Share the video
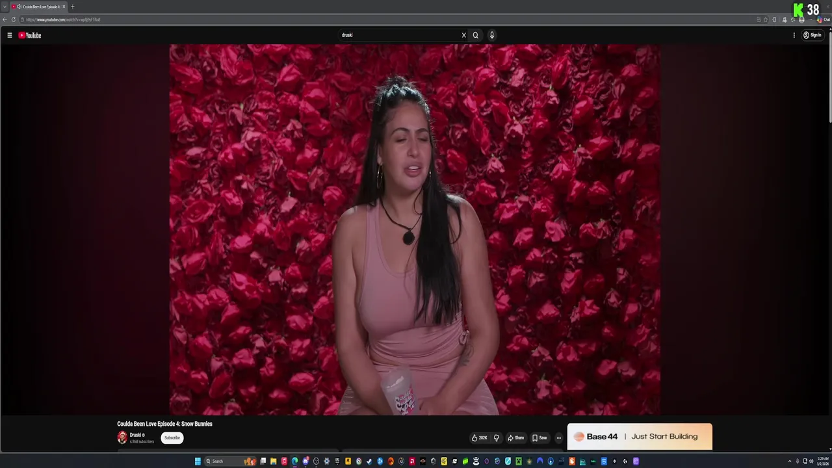Image resolution: width=832 pixels, height=468 pixels. [515, 438]
